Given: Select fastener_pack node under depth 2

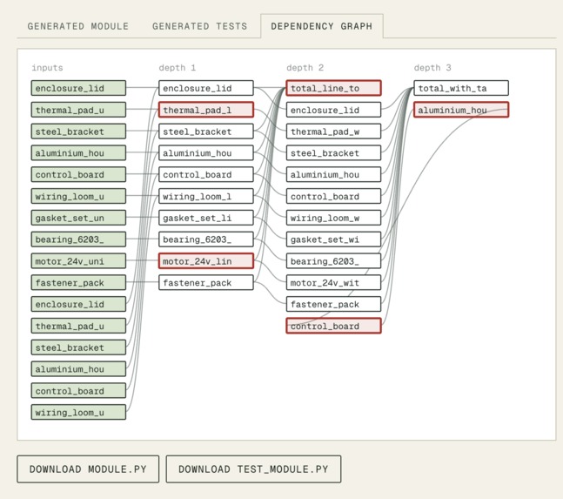Looking at the screenshot, I should pyautogui.click(x=333, y=304).
